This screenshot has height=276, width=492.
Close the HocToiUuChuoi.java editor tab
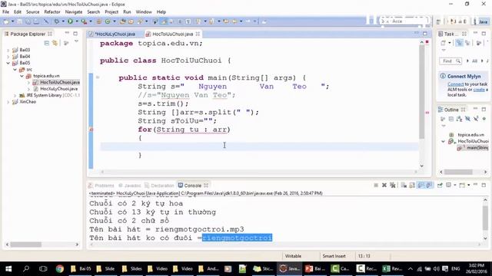198,34
